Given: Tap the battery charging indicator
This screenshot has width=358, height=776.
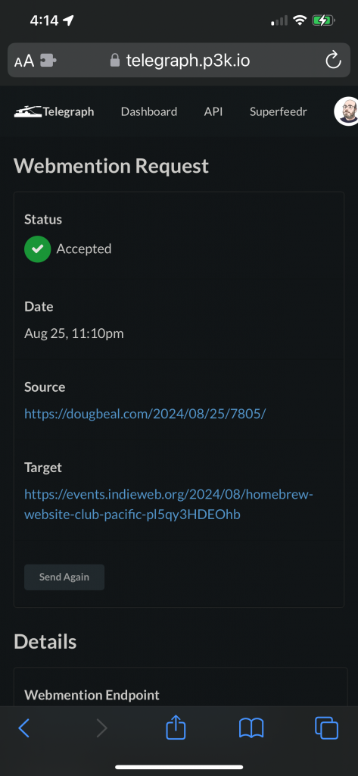Looking at the screenshot, I should [x=324, y=20].
